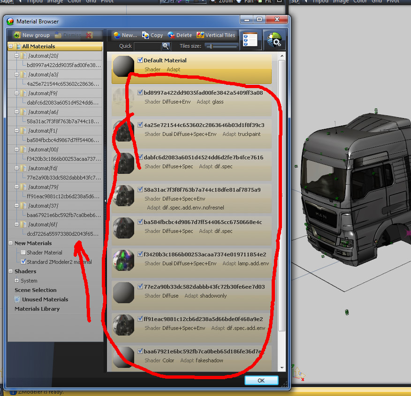Collapse the New Materials tree node

pos(11,243)
